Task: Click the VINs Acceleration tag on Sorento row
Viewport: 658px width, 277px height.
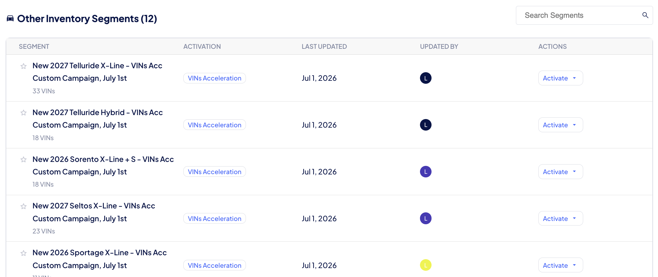Action: pyautogui.click(x=215, y=172)
